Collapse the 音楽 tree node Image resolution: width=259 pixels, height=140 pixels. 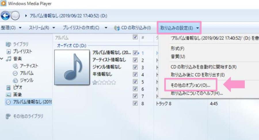click(x=2, y=58)
